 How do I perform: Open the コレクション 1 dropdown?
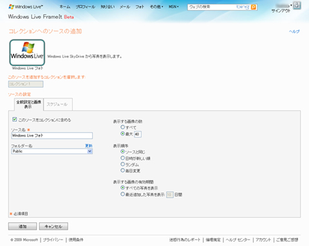[26, 84]
